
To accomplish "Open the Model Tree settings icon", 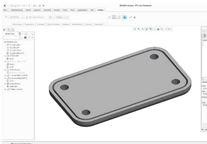I will (20, 34).
